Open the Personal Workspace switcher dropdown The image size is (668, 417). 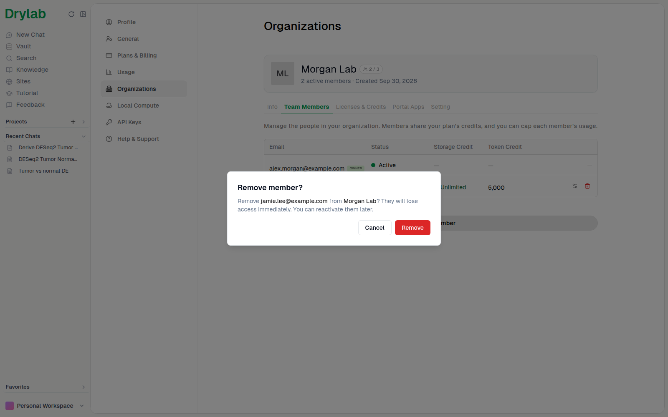click(45, 406)
